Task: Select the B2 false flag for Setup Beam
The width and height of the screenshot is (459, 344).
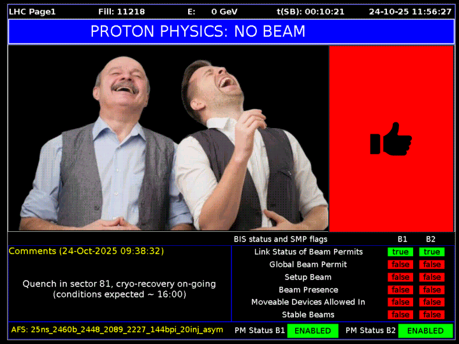Action: 432,277
